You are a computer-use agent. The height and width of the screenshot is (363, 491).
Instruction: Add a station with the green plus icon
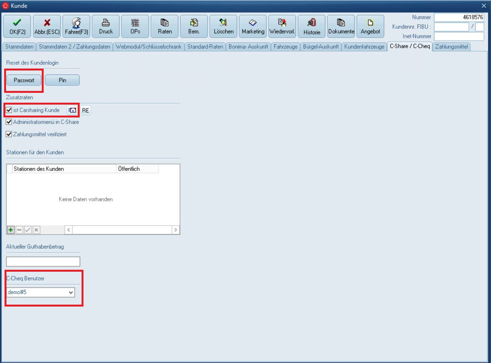(11, 230)
